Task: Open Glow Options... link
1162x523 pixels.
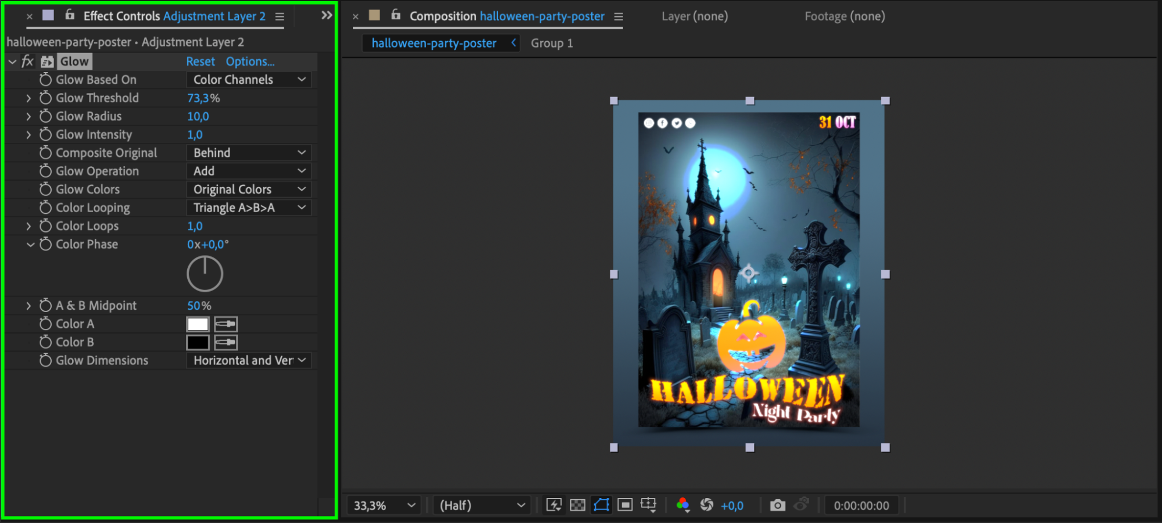Action: [250, 62]
